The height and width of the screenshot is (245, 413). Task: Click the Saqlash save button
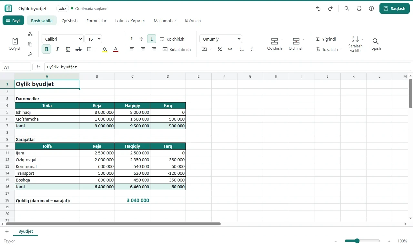tap(395, 9)
